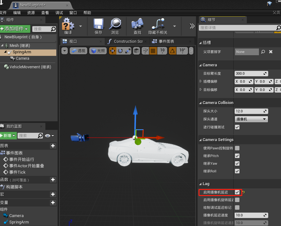The height and width of the screenshot is (226, 281).
Task: Click the search magnifier beside parent socket field
Action: (x=263, y=52)
